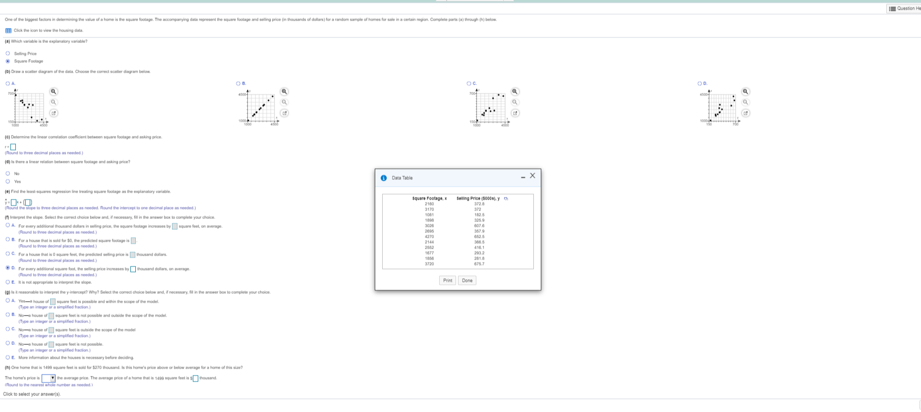
Task: Select slope option A about additional thousand dollars
Action: point(8,225)
